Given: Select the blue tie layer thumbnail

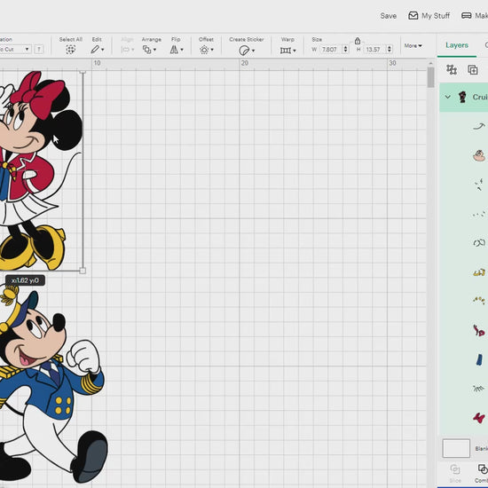Looking at the screenshot, I should point(479,359).
